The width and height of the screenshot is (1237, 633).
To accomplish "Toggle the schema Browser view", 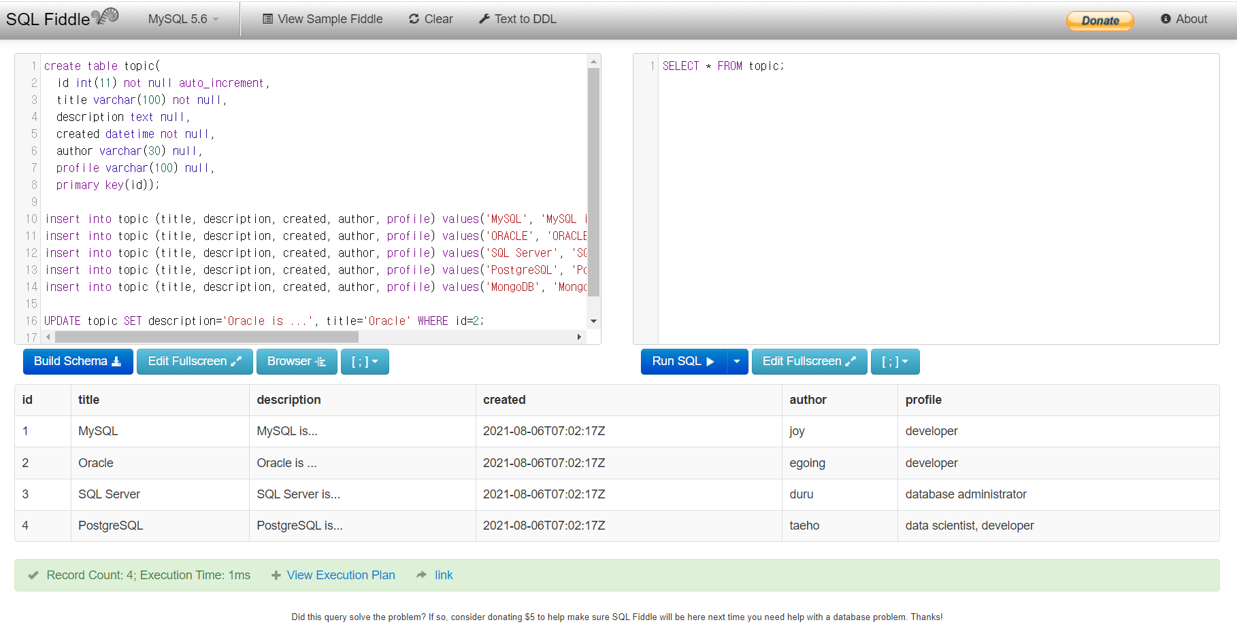I will click(297, 361).
